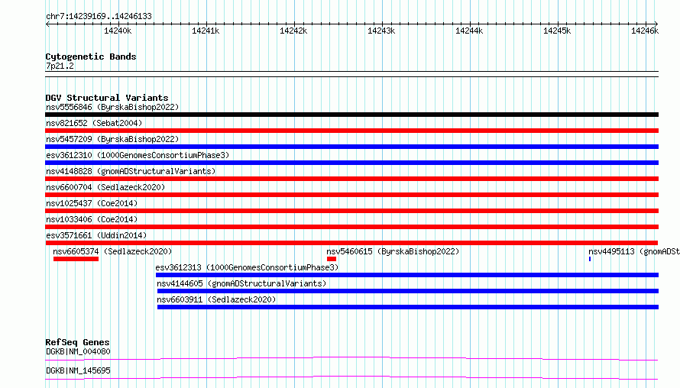
Task: Open the esv3612310 1000Genomes variant bar
Action: click(x=351, y=163)
